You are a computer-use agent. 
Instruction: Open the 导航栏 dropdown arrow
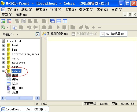18,34
